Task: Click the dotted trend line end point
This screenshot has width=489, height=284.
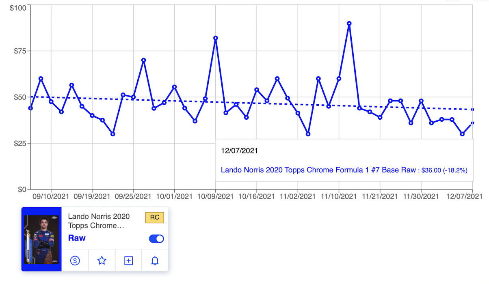Action: 472,110
